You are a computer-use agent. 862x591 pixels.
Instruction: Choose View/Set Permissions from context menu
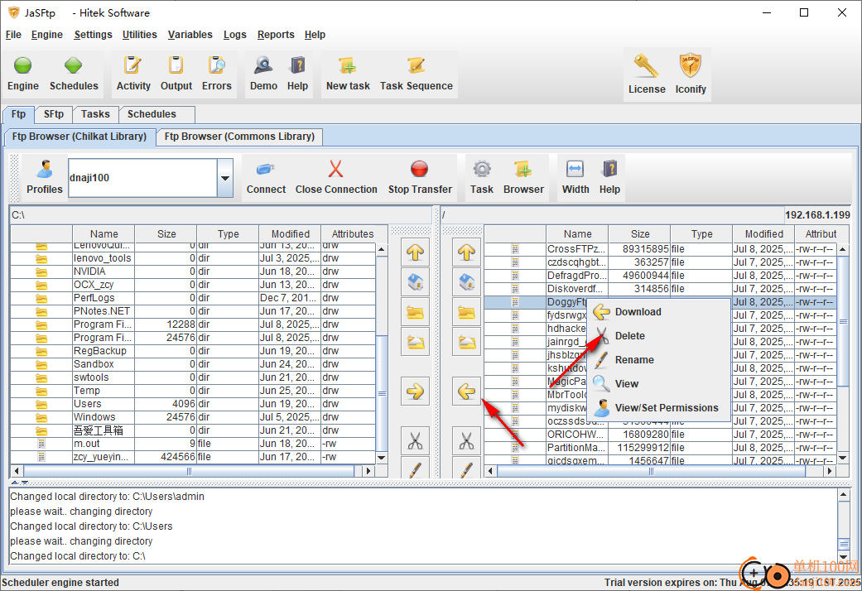click(658, 408)
